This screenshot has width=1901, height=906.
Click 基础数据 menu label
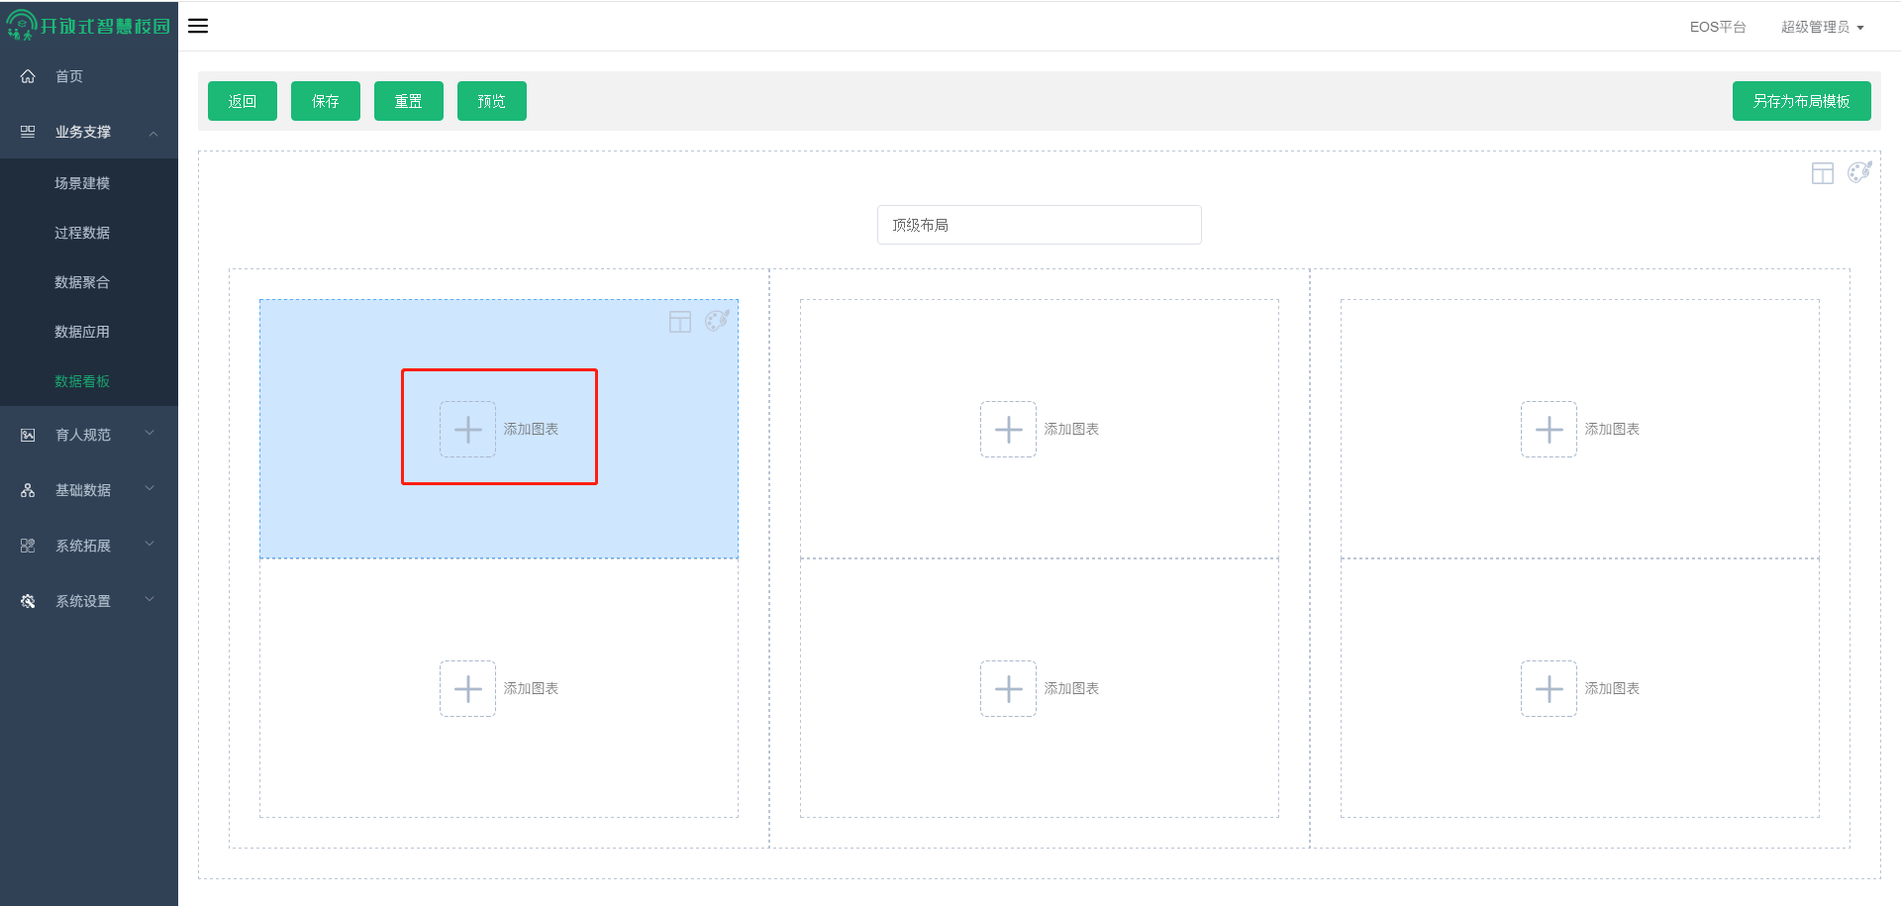pos(83,490)
